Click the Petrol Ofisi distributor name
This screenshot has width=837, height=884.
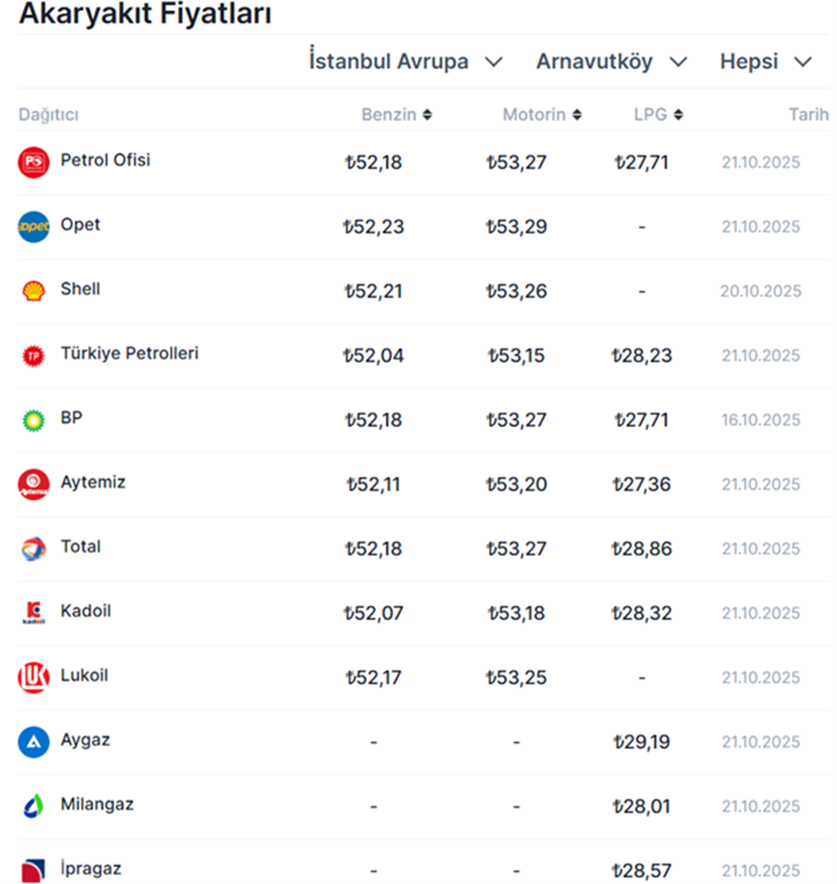click(106, 160)
